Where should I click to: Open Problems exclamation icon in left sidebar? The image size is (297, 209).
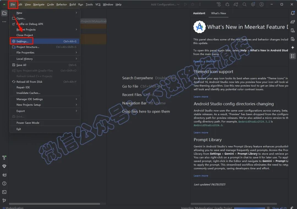tap(4, 183)
